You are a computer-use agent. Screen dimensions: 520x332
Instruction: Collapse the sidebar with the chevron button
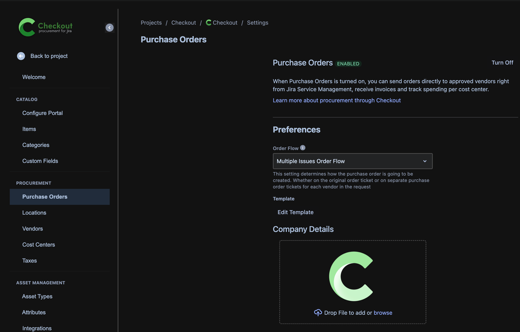[109, 28]
